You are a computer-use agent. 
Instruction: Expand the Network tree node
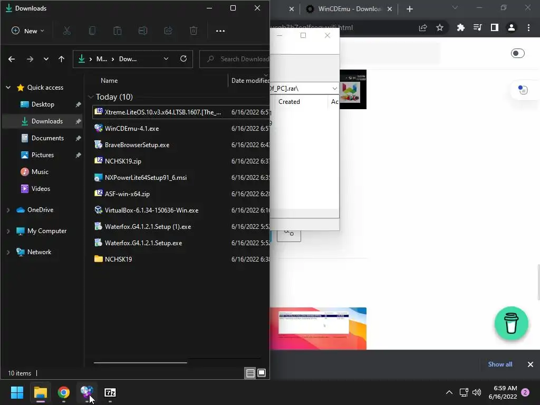(8, 253)
